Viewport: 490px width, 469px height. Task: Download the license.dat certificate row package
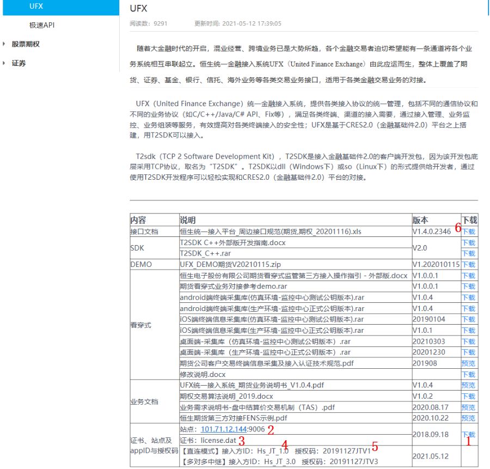point(468,434)
